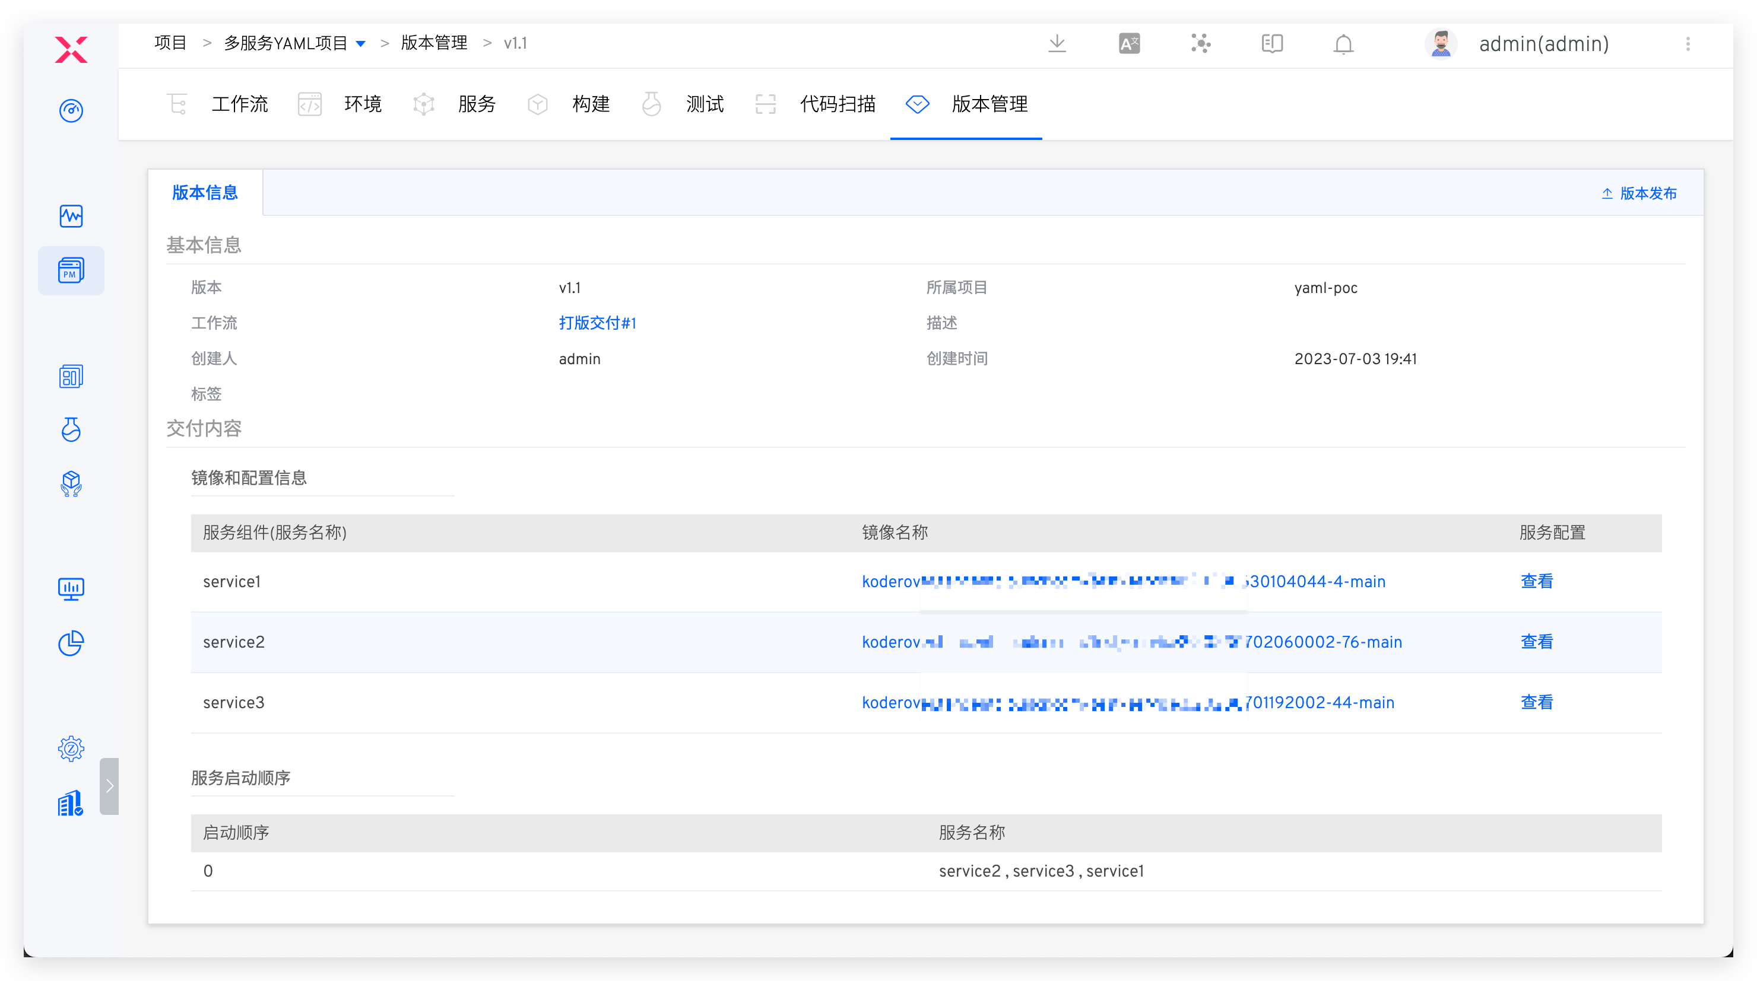Click the PM project sidebar icon
Viewport: 1757px width, 981px height.
click(71, 270)
